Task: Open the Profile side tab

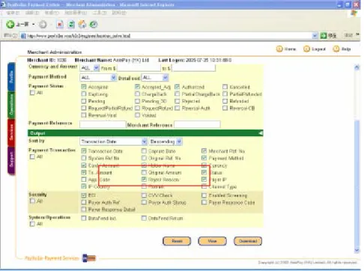Action: 11,77
